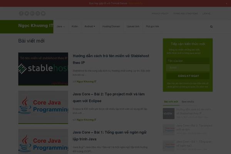
Task: Open the Twitter social icon
Action: pos(27,13)
